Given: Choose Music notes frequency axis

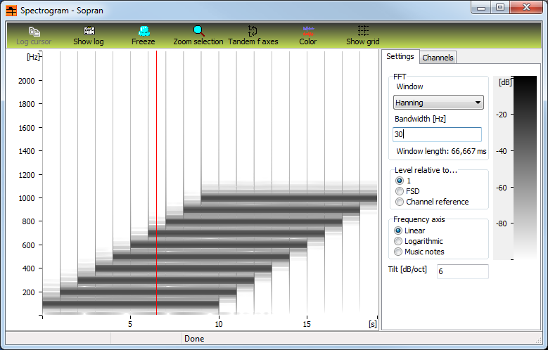Looking at the screenshot, I should (400, 252).
